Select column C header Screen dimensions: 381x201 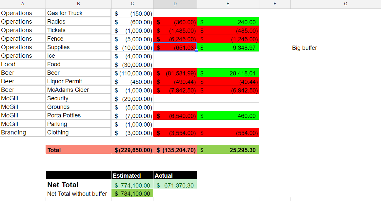click(x=132, y=4)
